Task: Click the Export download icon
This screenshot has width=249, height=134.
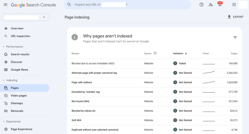Action: (x=229, y=17)
